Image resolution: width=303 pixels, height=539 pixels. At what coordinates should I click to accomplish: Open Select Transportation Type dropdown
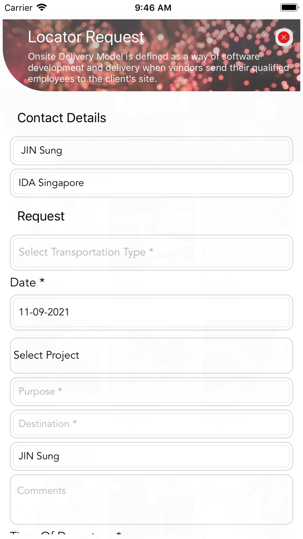pyautogui.click(x=151, y=253)
